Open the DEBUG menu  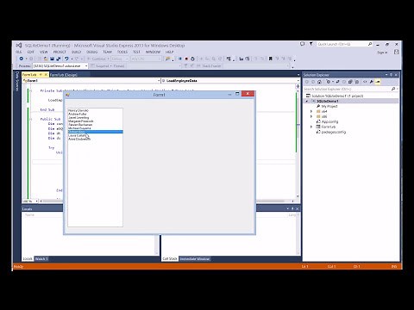92,52
